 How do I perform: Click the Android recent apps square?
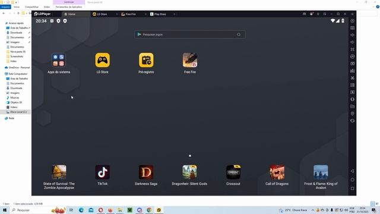[x=352, y=188]
